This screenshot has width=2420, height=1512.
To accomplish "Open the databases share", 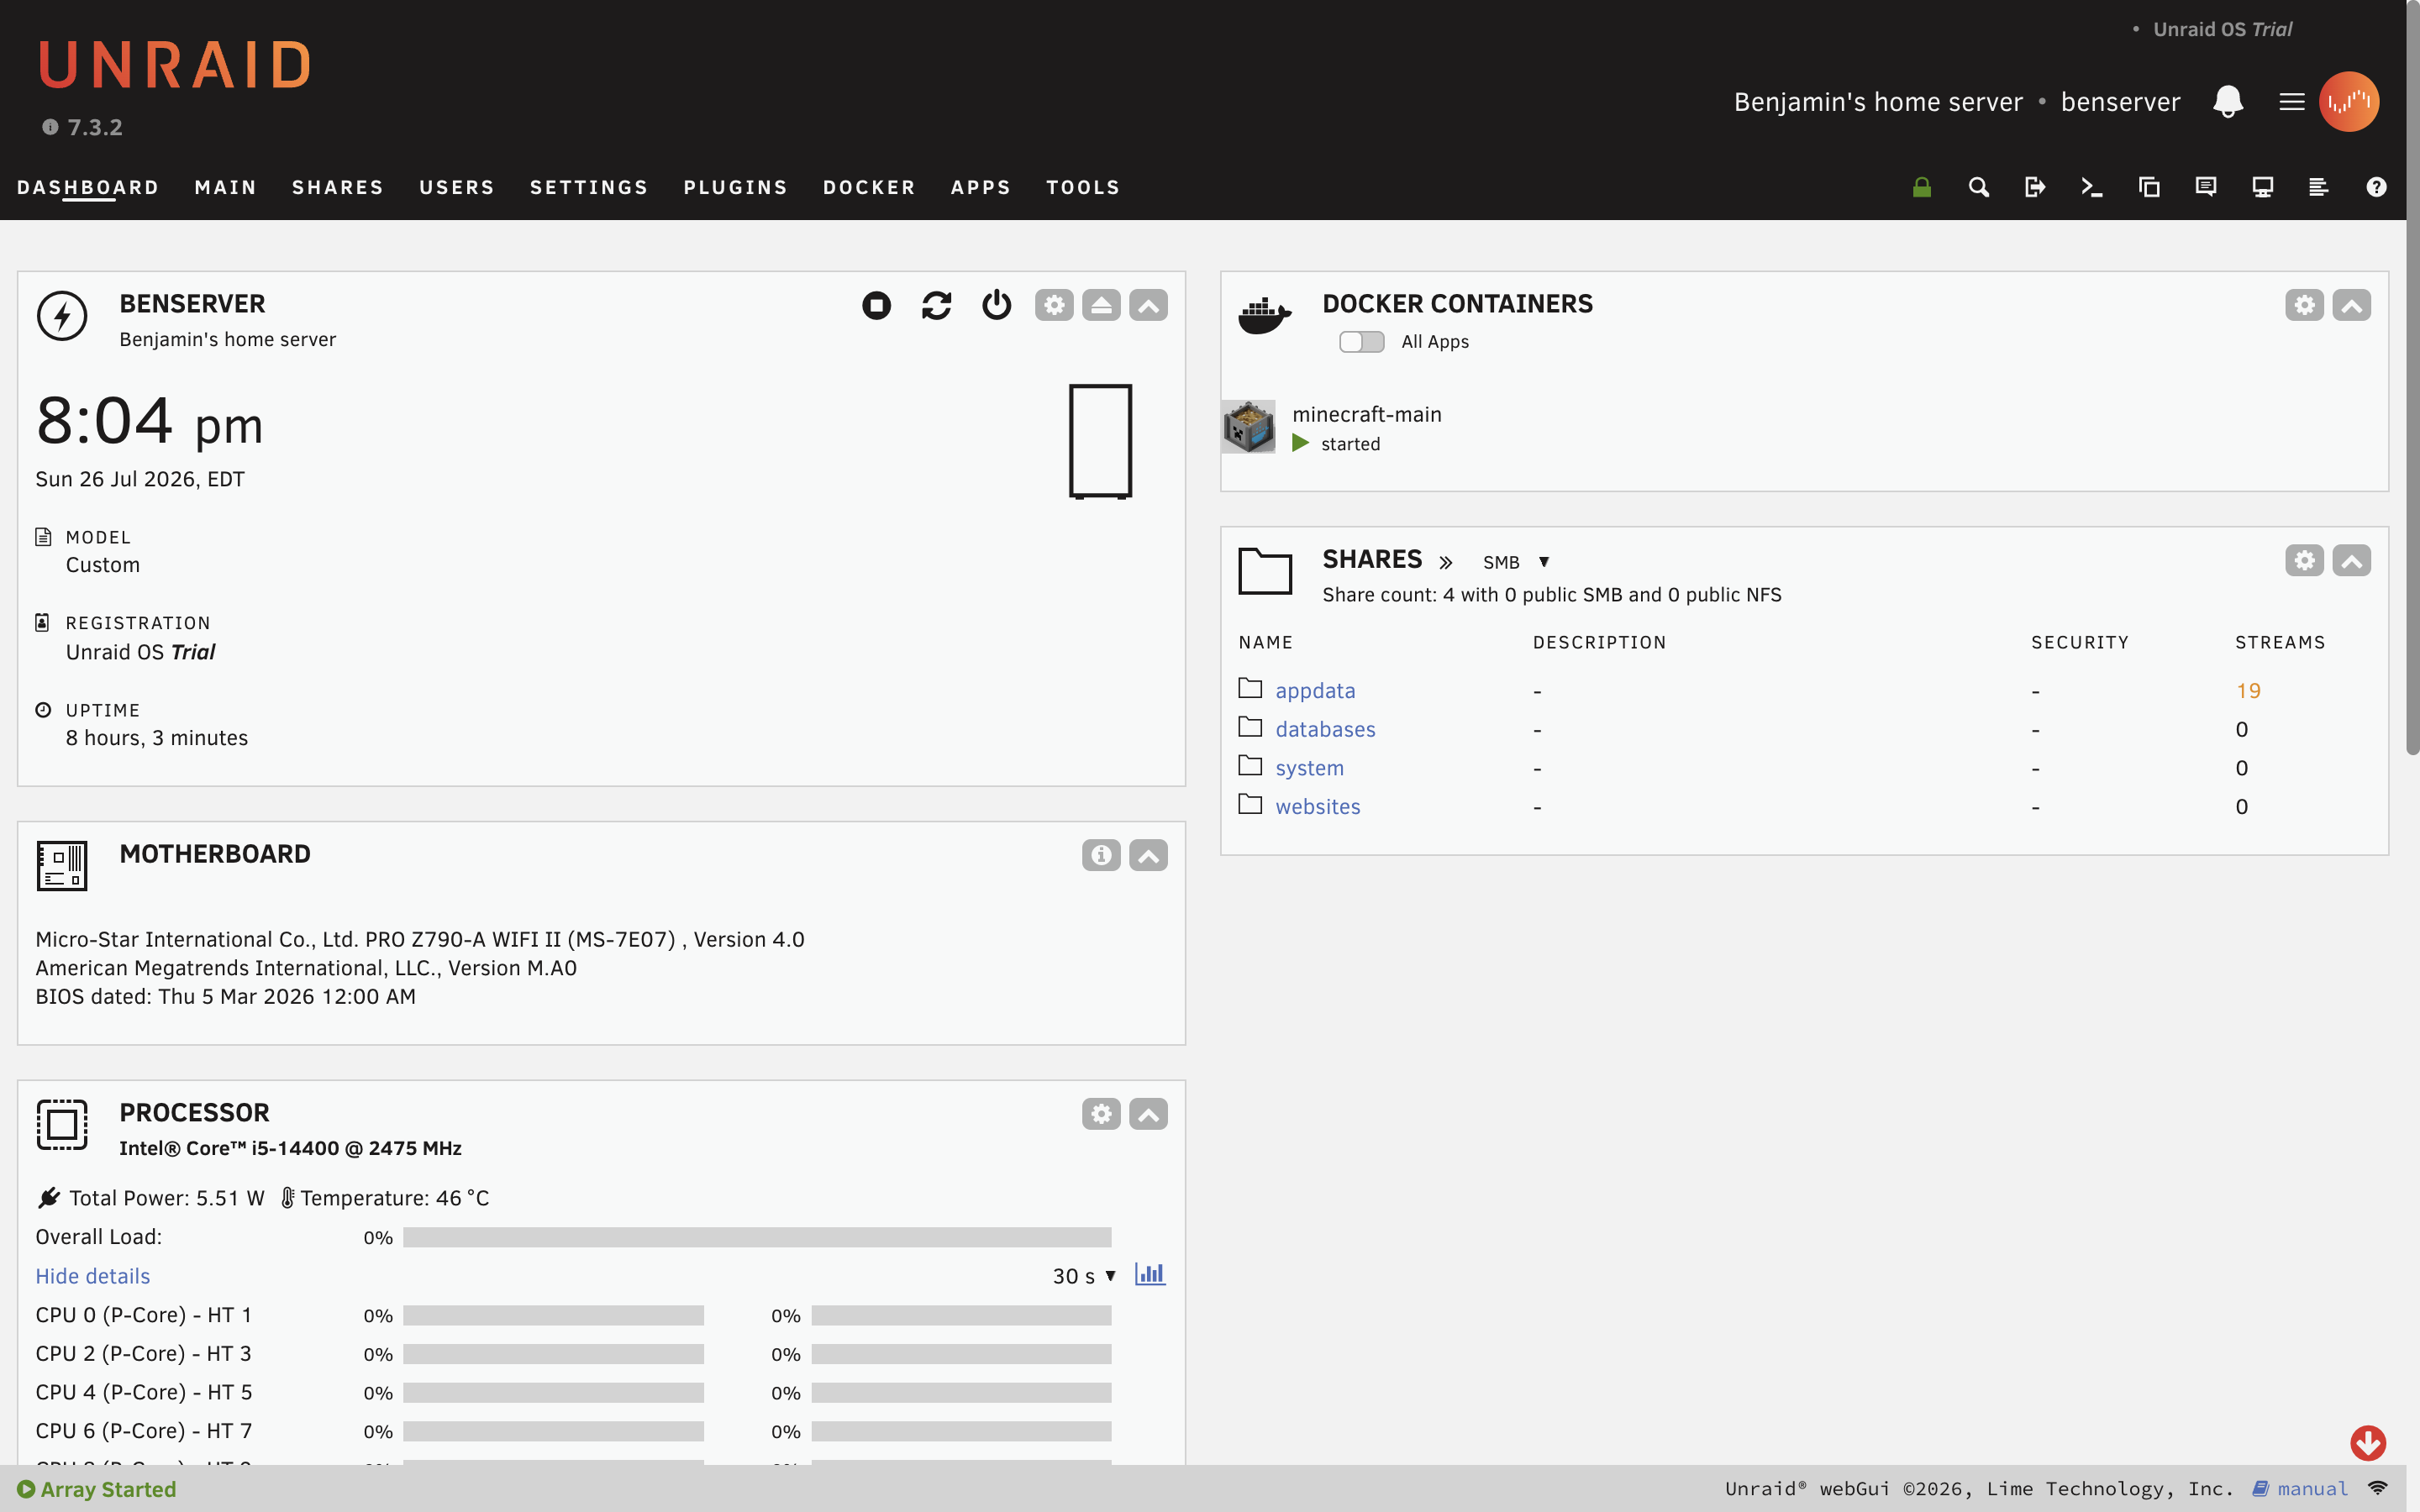I will (1325, 730).
